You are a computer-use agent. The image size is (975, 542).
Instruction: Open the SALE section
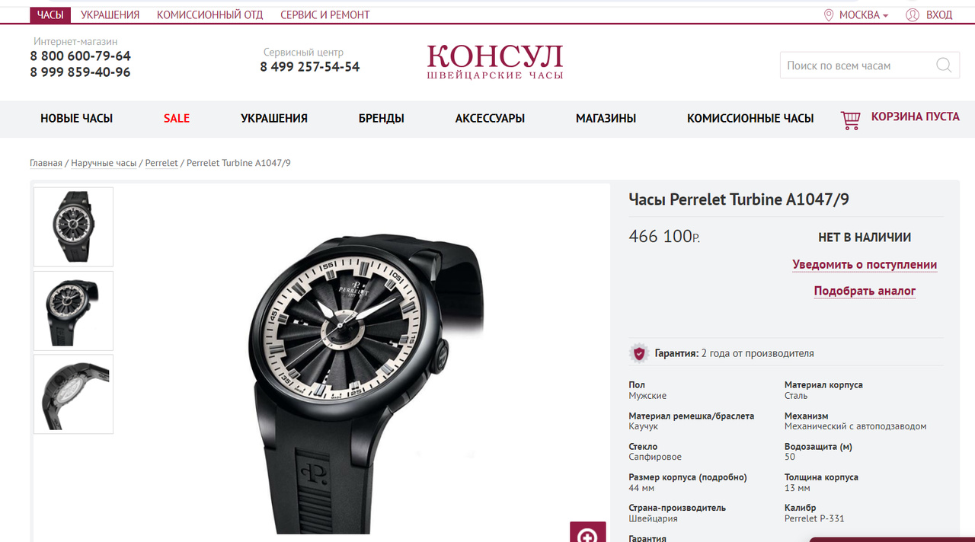177,119
